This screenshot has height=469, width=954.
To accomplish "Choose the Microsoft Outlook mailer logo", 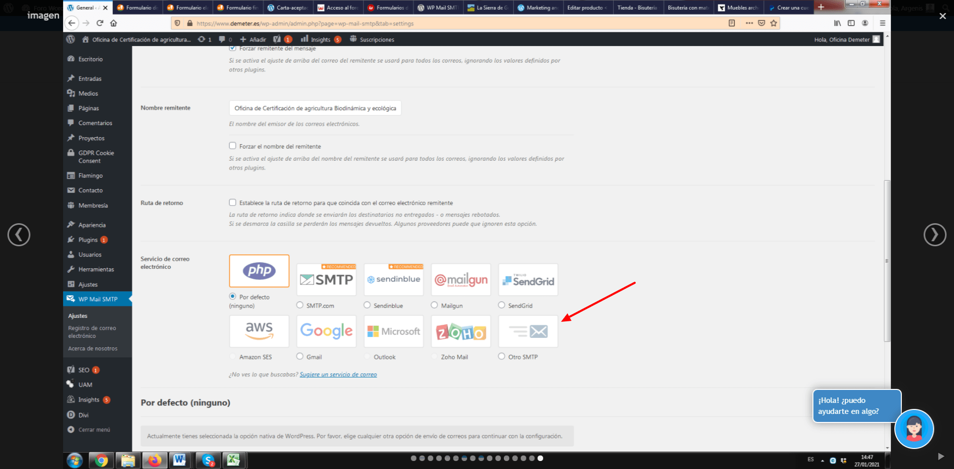I will click(394, 331).
